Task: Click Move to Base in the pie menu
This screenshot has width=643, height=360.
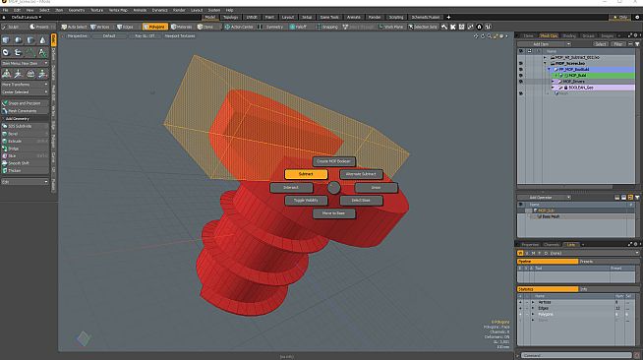Action: 334,213
